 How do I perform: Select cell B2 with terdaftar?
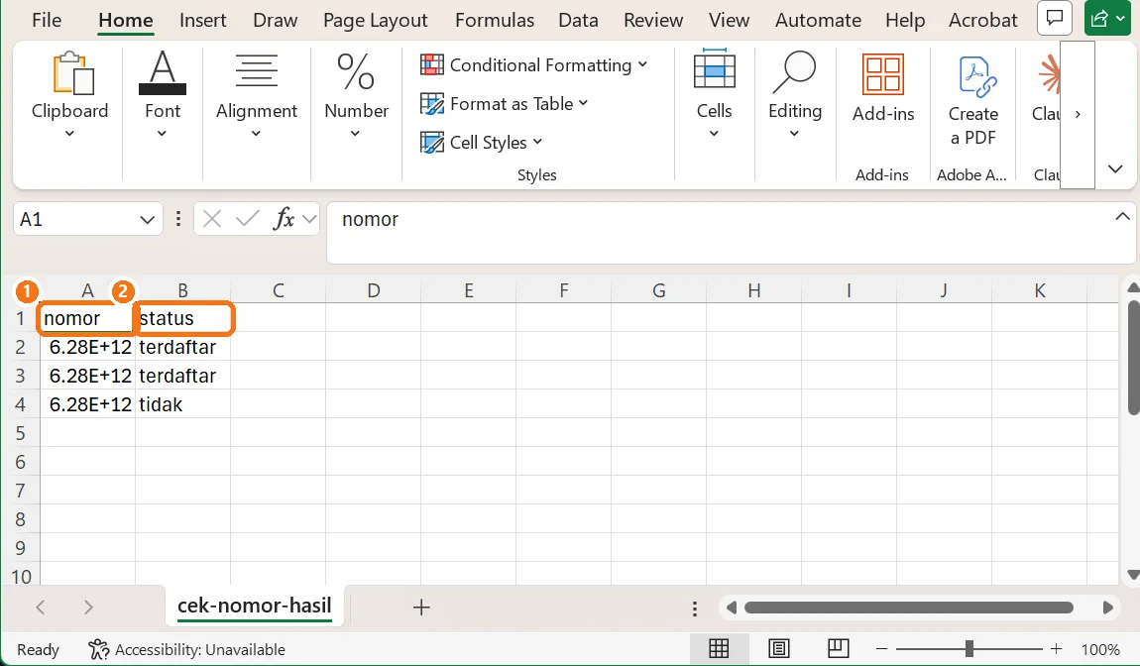(x=182, y=347)
